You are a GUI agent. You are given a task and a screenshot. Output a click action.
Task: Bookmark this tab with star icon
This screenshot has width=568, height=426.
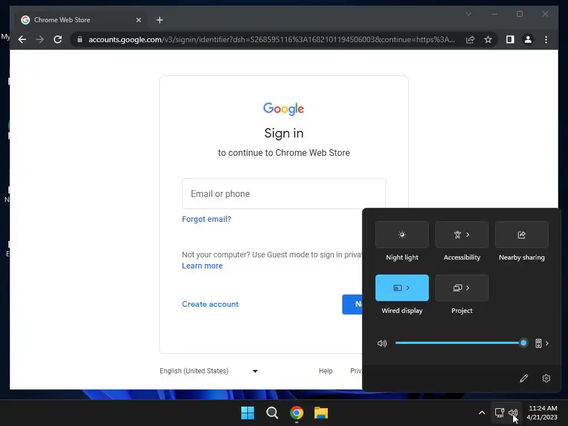coord(488,39)
